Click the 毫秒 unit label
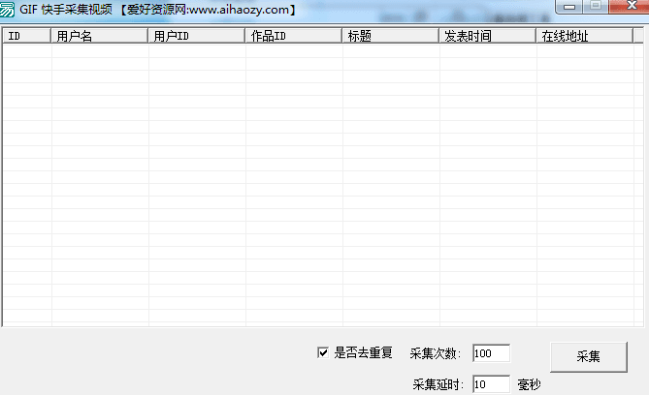 click(529, 384)
